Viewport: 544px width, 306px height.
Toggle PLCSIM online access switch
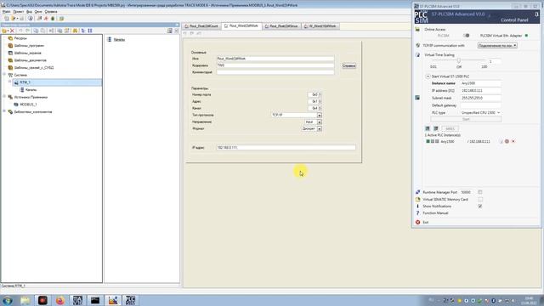467,36
